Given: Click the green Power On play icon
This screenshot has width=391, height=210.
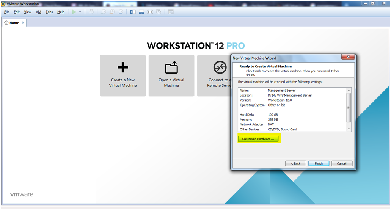Looking at the screenshot, I should pos(74,12).
